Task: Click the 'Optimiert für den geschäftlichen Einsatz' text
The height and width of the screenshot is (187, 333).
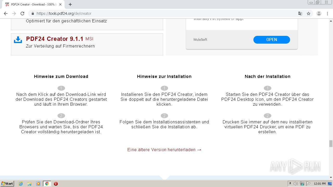Action: [66, 21]
